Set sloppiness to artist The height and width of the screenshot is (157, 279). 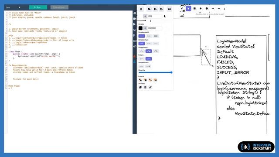coord(149,51)
